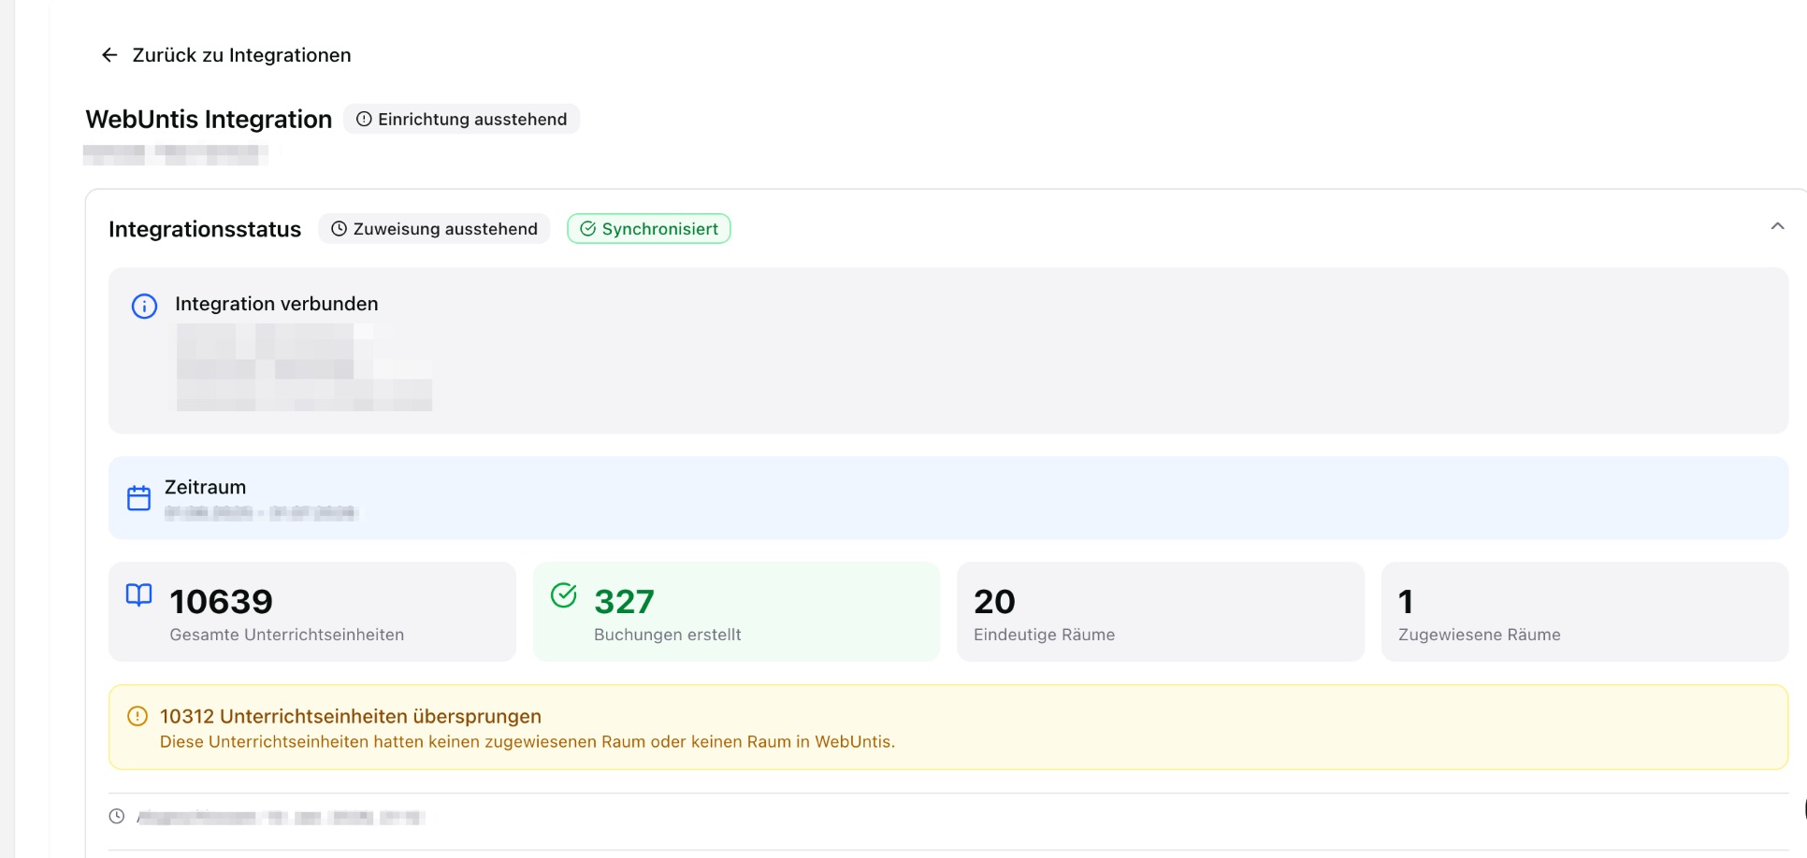Click the calendar icon next to Zeitraum
Screen dimensions: 1807x858
coord(138,498)
